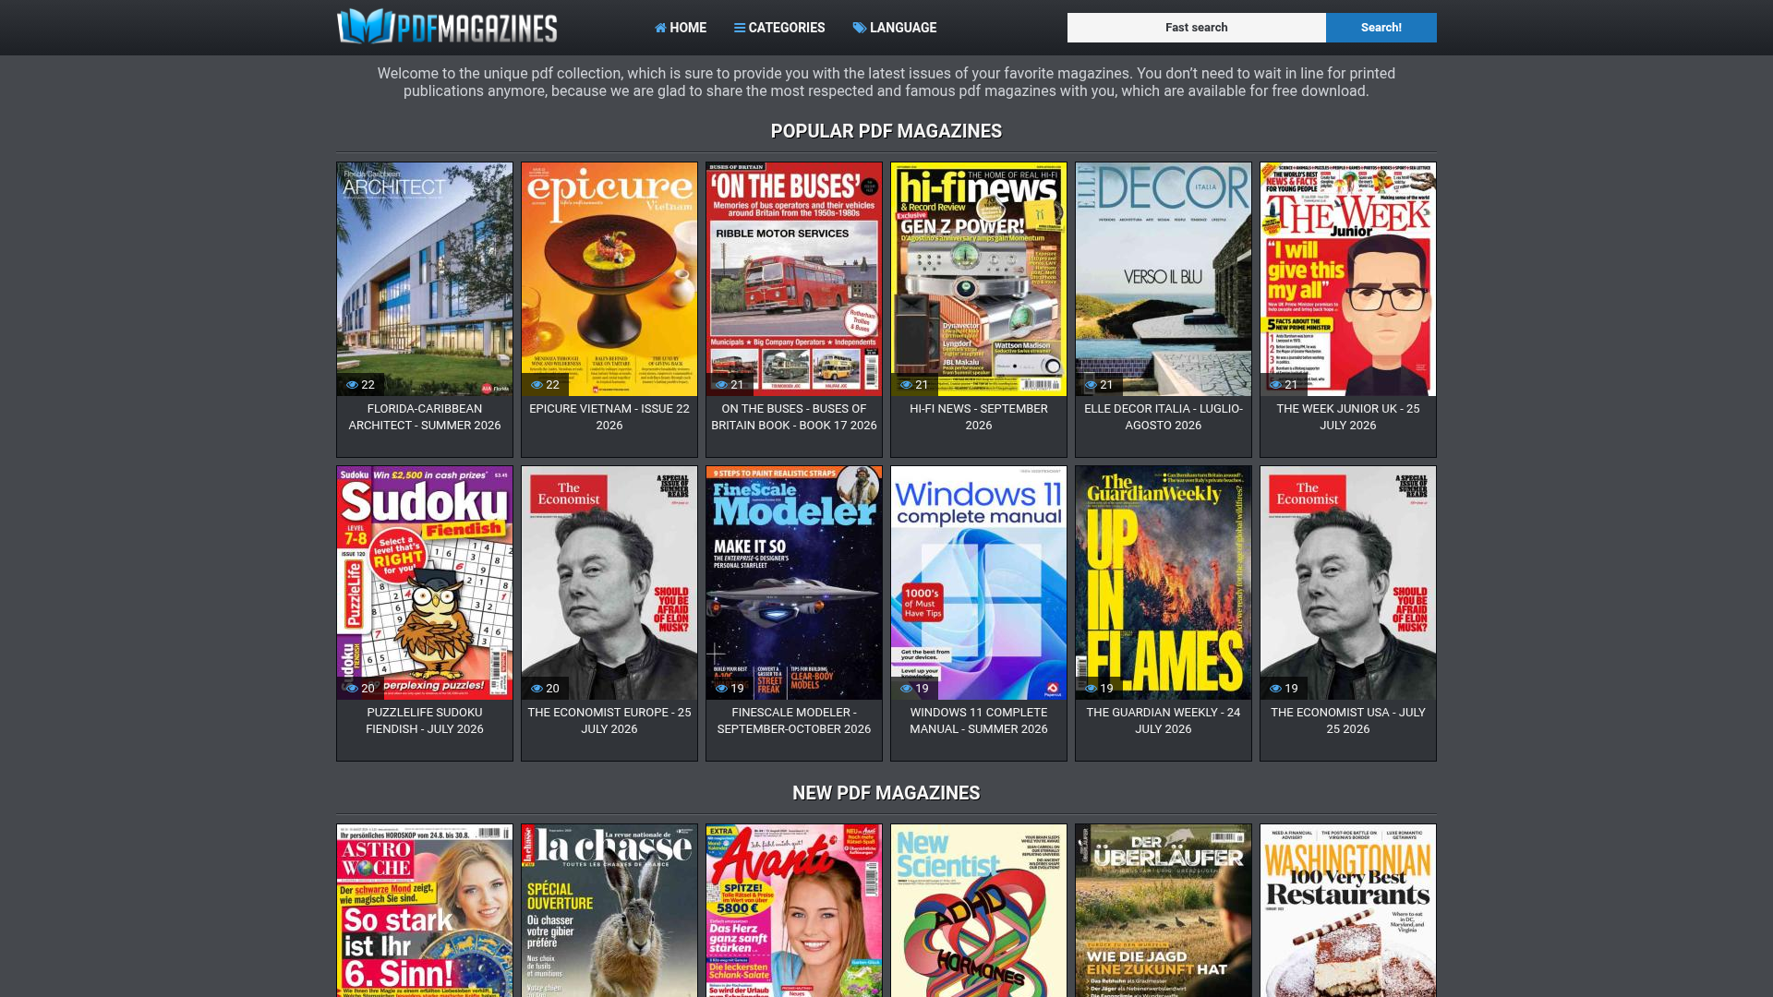Click The Week Junior UK title

click(x=1348, y=417)
